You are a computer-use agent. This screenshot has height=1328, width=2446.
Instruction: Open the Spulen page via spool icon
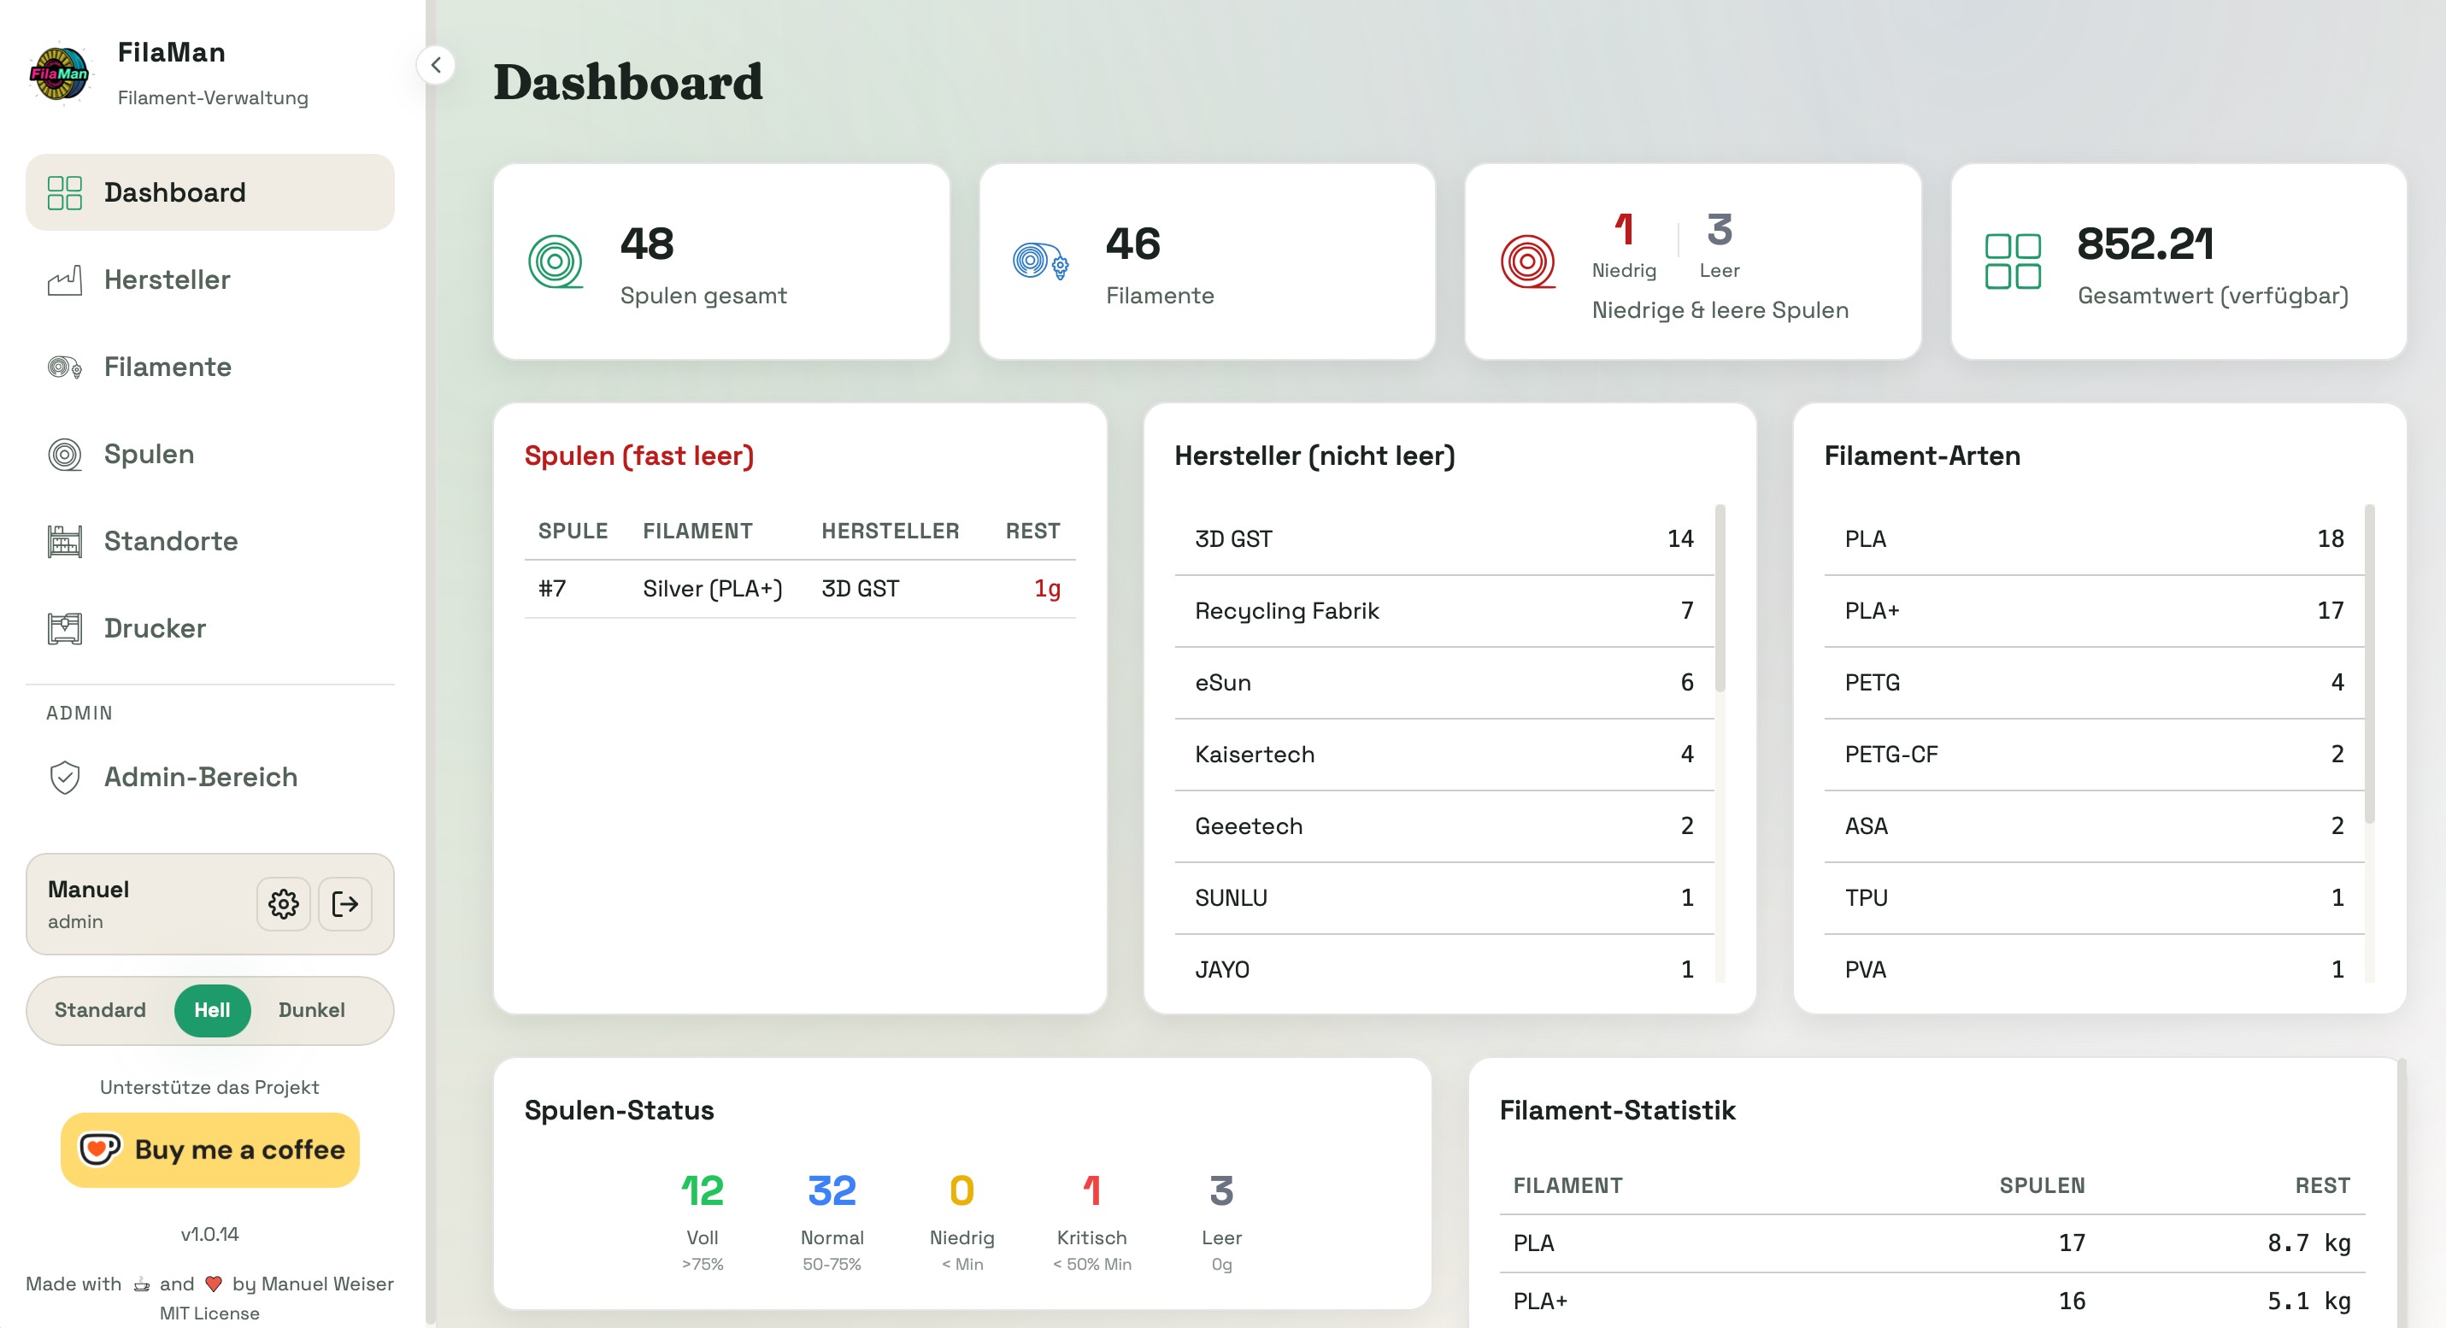point(65,454)
